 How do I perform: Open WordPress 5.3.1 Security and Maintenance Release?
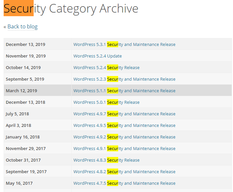124,44
